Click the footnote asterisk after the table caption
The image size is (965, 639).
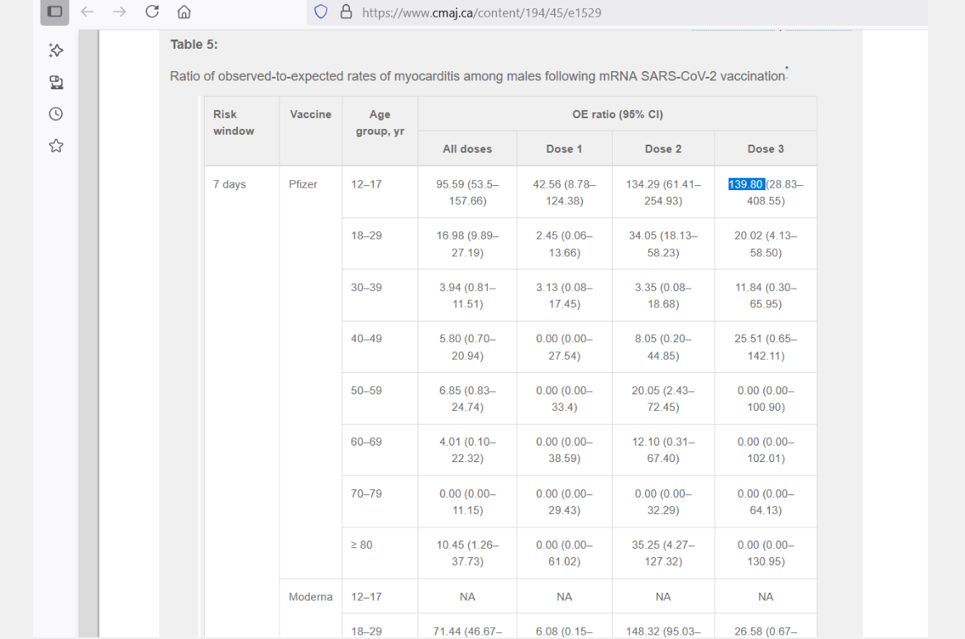(x=786, y=69)
